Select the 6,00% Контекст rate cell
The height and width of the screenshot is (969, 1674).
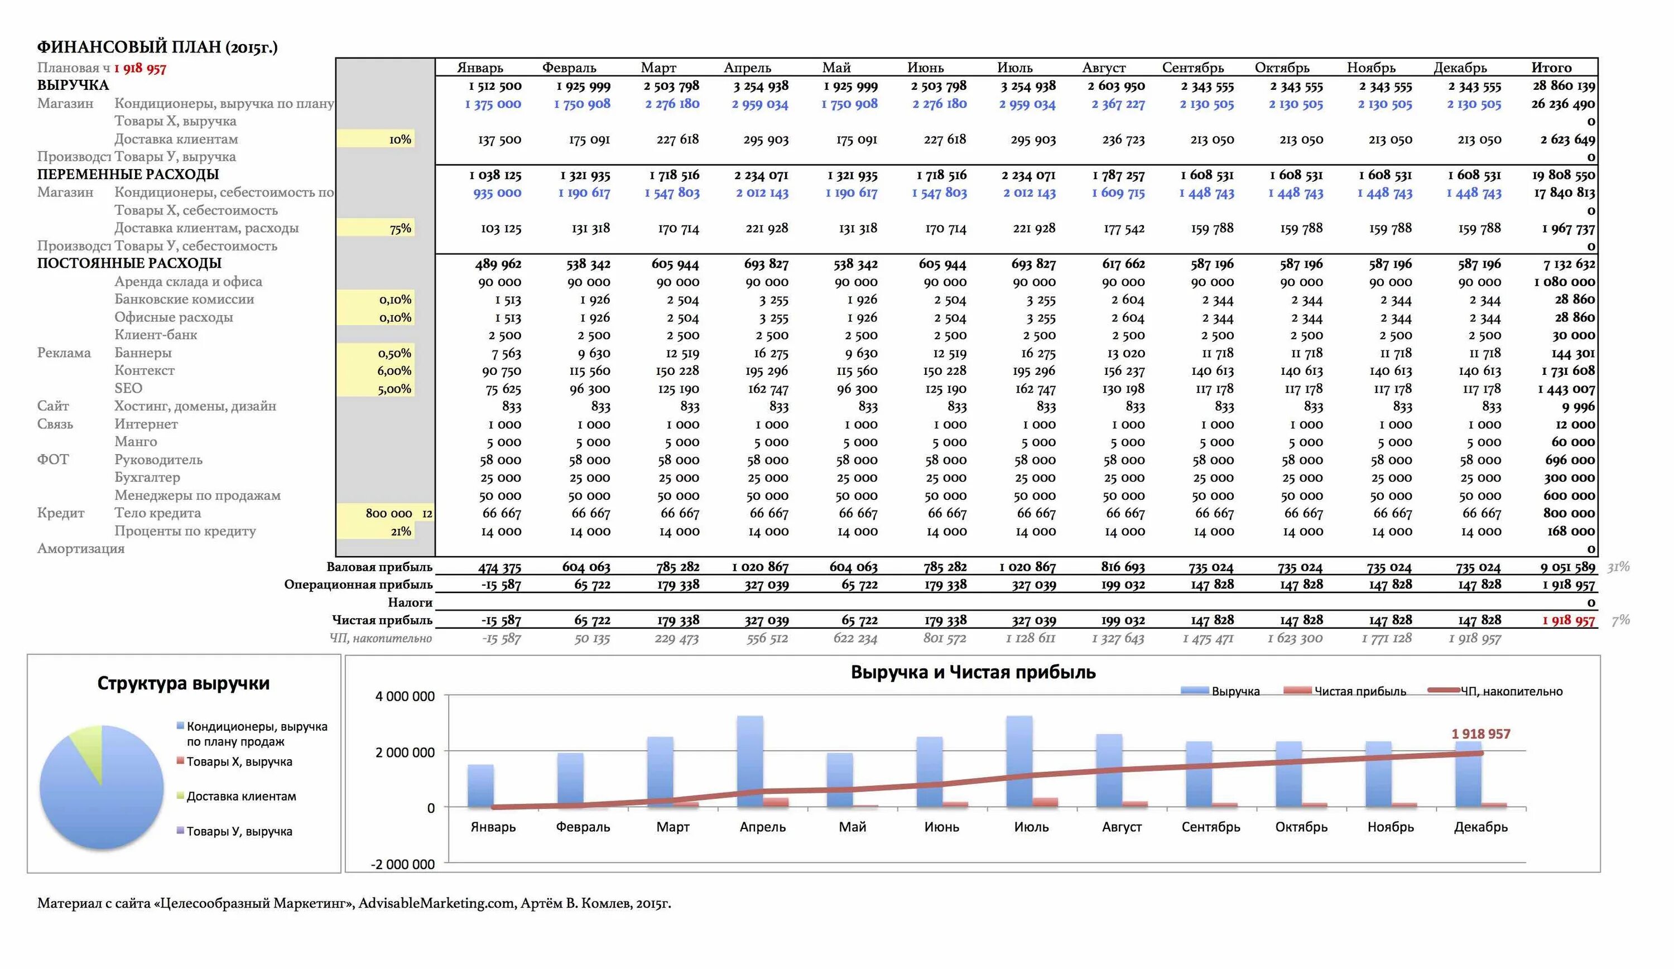pos(376,370)
